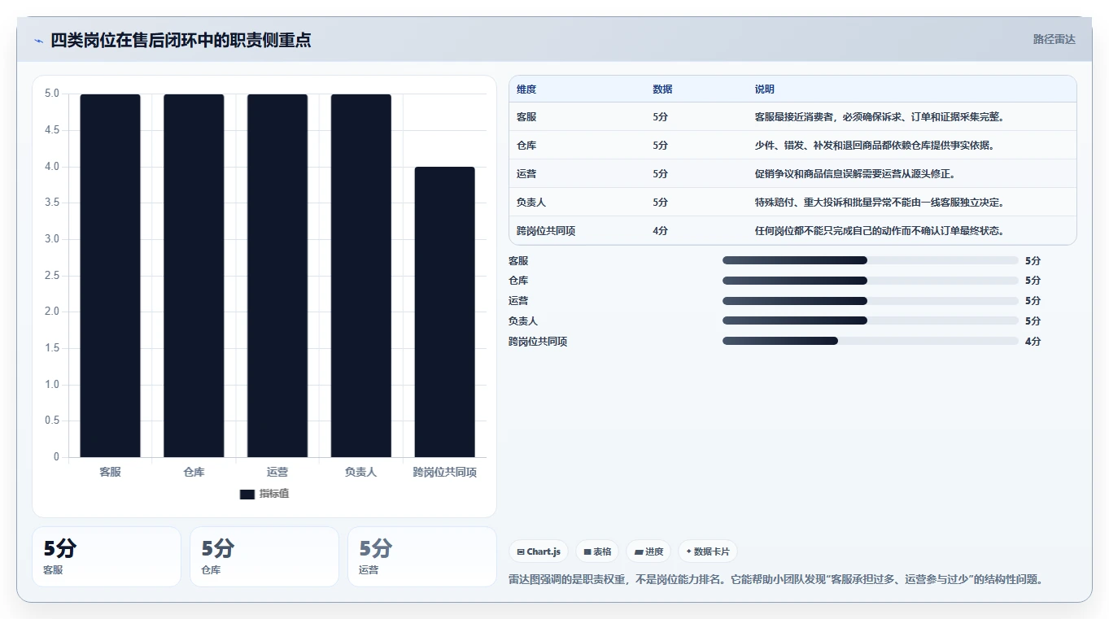Toggle the 指标值 legend swatch in the chart
The height and width of the screenshot is (619, 1109).
click(x=247, y=495)
